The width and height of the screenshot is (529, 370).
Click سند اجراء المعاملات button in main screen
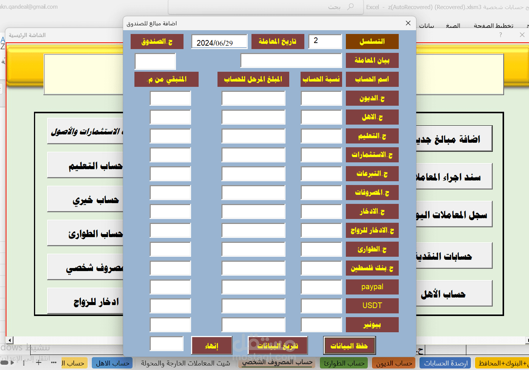pos(454,176)
